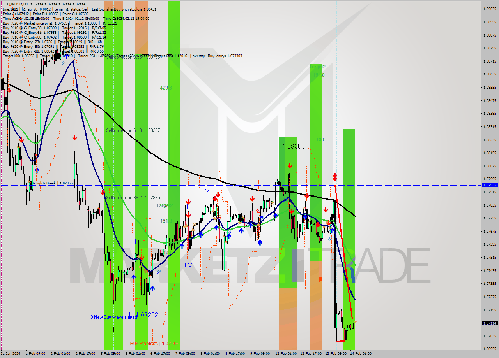The image size is (499, 358).
Task: Click the 1.08875 price axis value
Action: [x=490, y=35]
